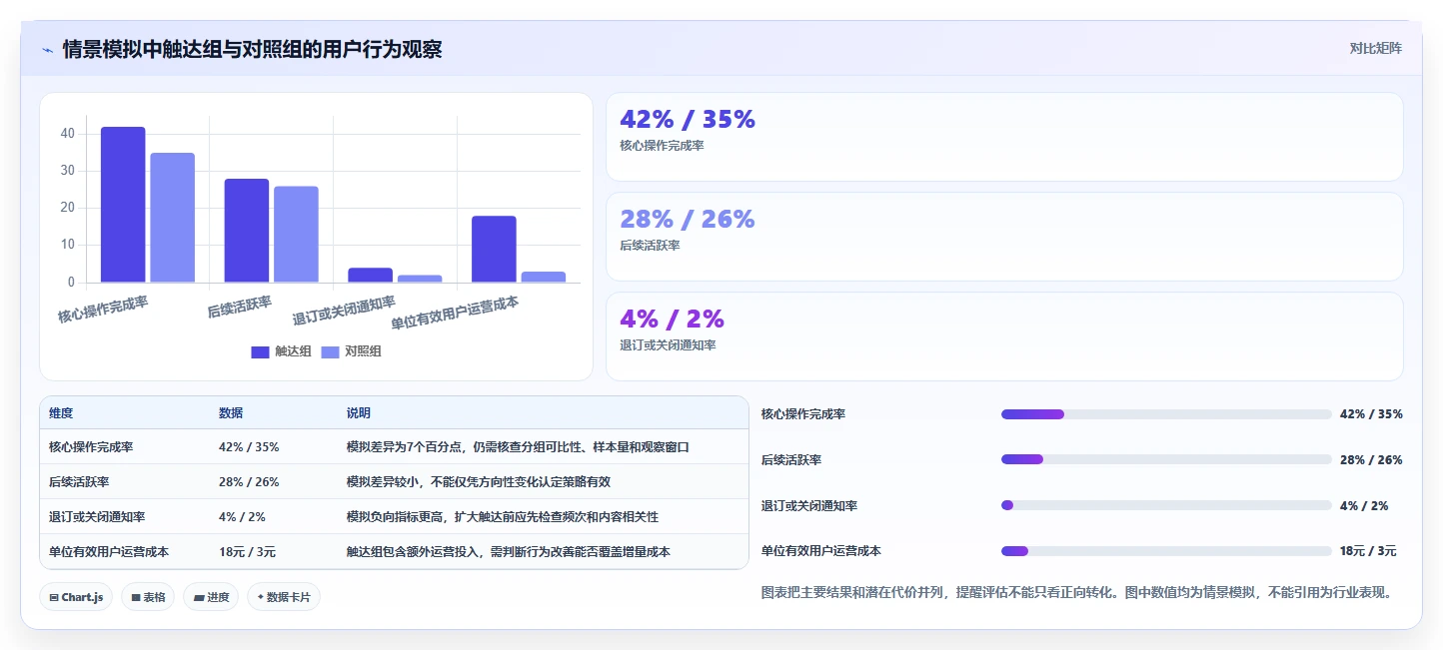The image size is (1443, 650).
Task: Click the 单位有效用户运营成本 x-axis label in the chart
Action: [x=455, y=313]
